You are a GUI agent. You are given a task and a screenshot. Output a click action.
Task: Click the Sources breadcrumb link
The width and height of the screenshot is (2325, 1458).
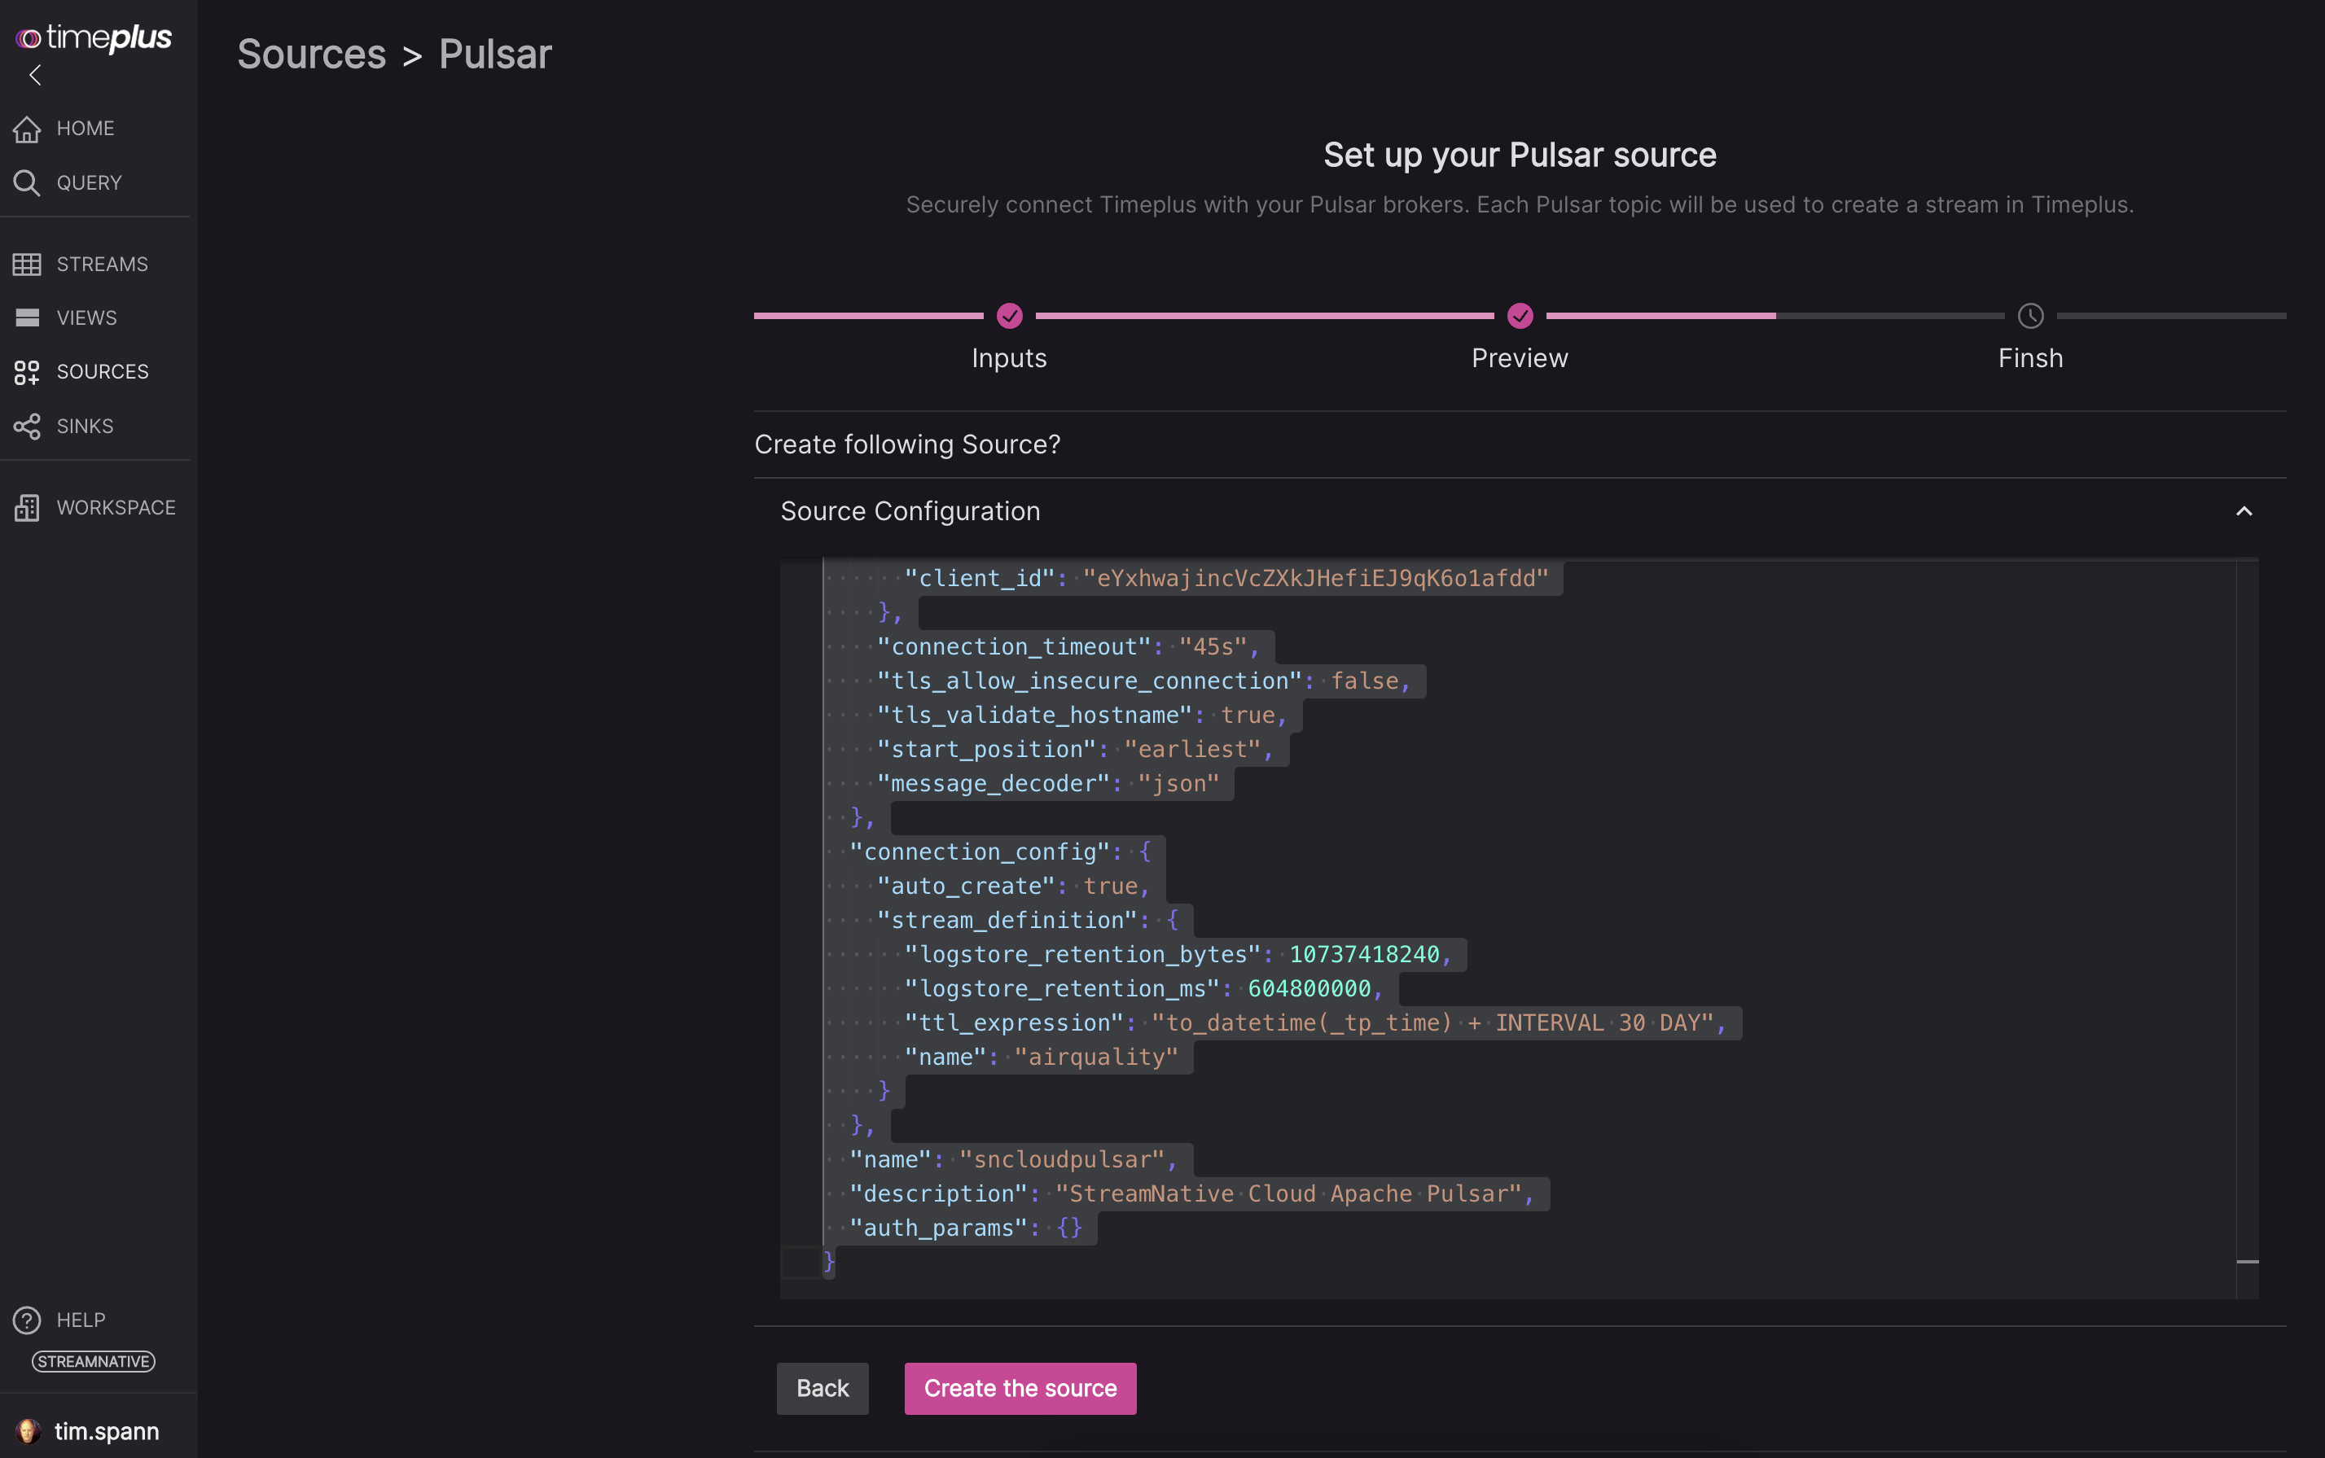click(311, 55)
